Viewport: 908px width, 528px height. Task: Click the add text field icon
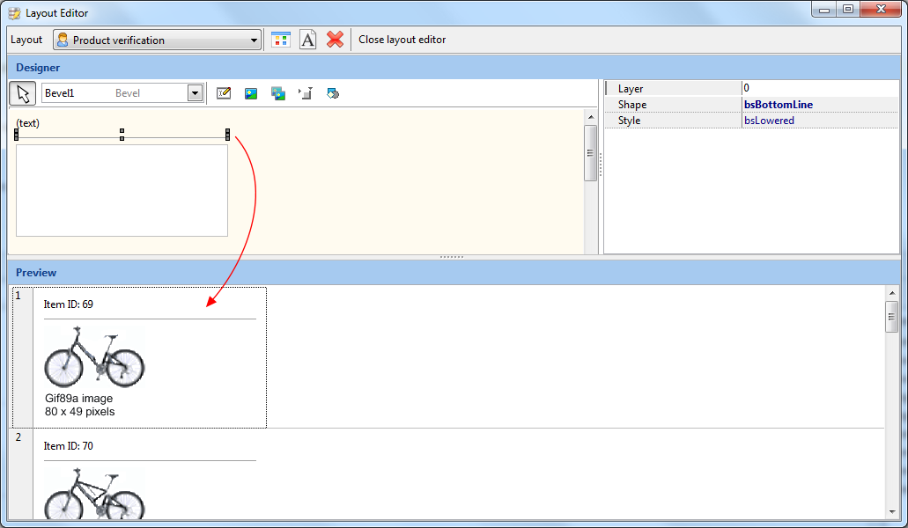[224, 93]
